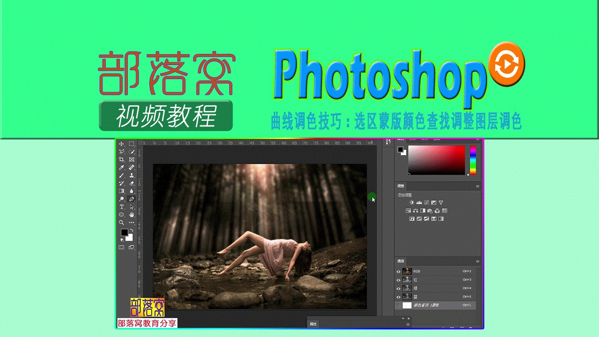599x337 pixels.
Task: Select the Healing Brush tool
Action: 131,168
